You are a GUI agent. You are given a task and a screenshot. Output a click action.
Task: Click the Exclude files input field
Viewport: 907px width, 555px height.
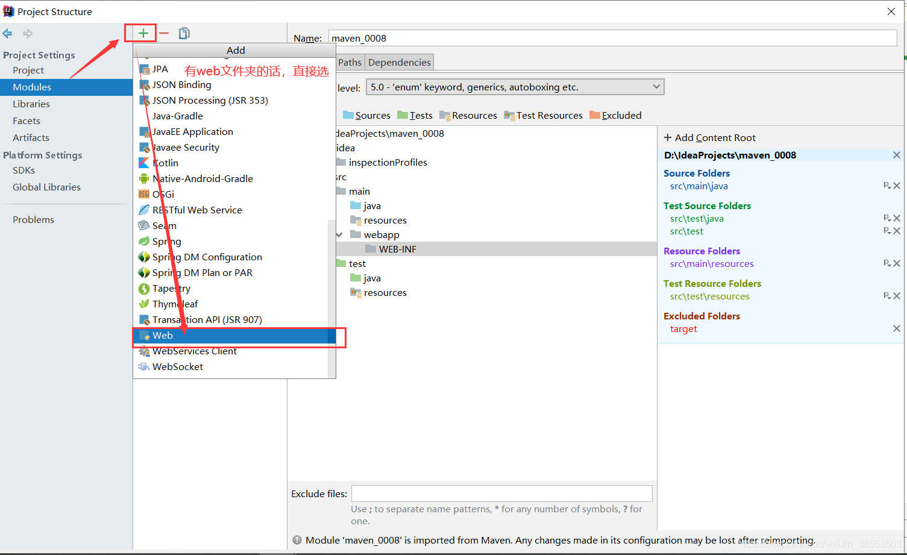(x=502, y=494)
